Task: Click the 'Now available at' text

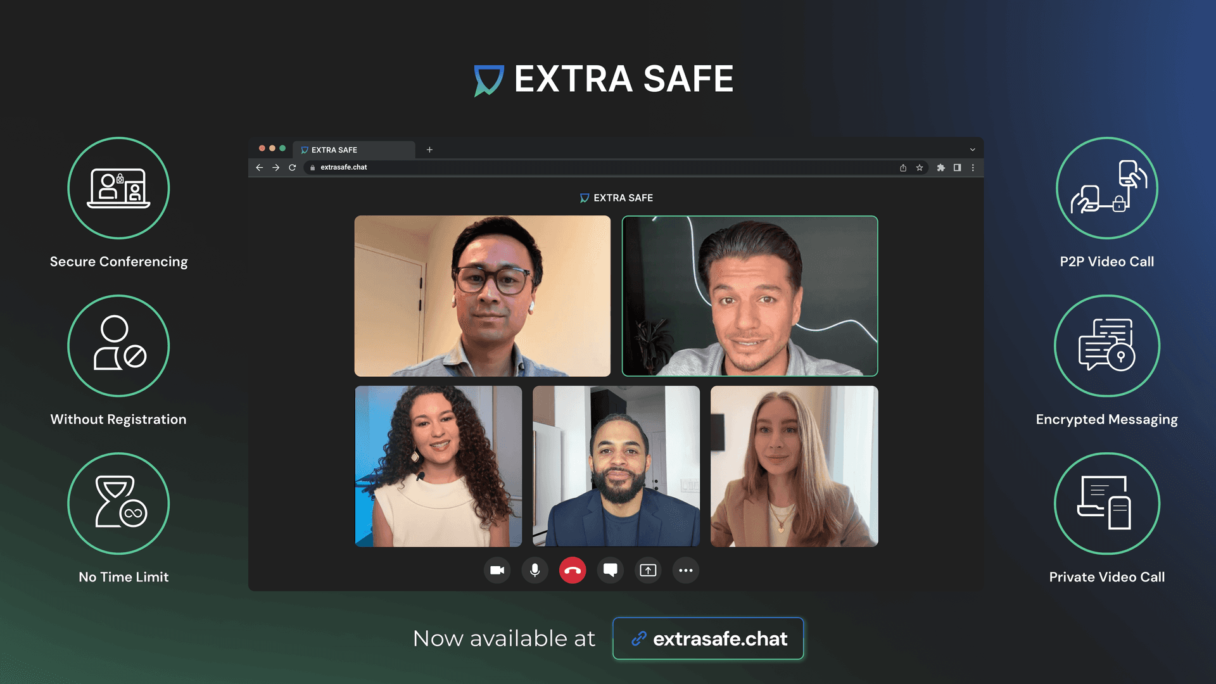Action: tap(504, 638)
